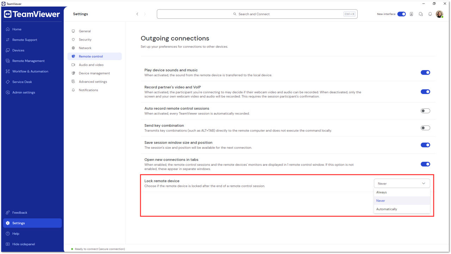The image size is (451, 254).
Task: Click the Service Desk sidebar icon
Action: tap(8, 82)
